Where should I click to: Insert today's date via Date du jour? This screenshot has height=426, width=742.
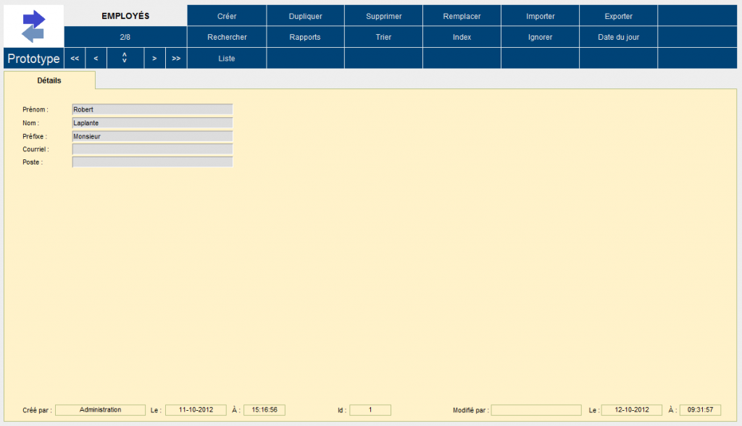click(x=618, y=37)
